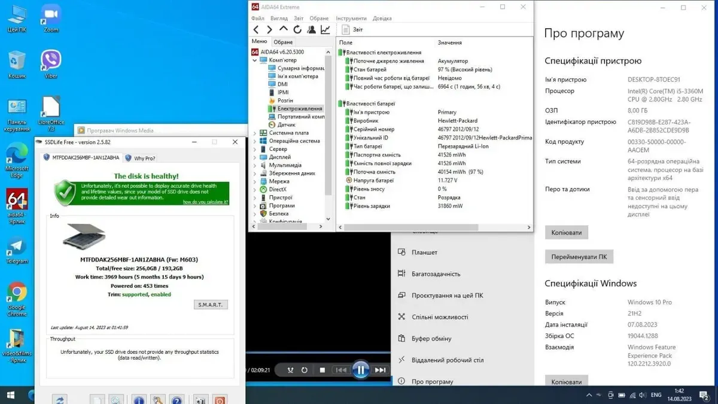Open the Інструменти menu in AIDA64
Viewport: 718px width, 404px height.
(351, 19)
